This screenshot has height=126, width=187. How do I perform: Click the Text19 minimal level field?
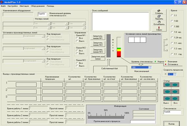(x=42, y=14)
